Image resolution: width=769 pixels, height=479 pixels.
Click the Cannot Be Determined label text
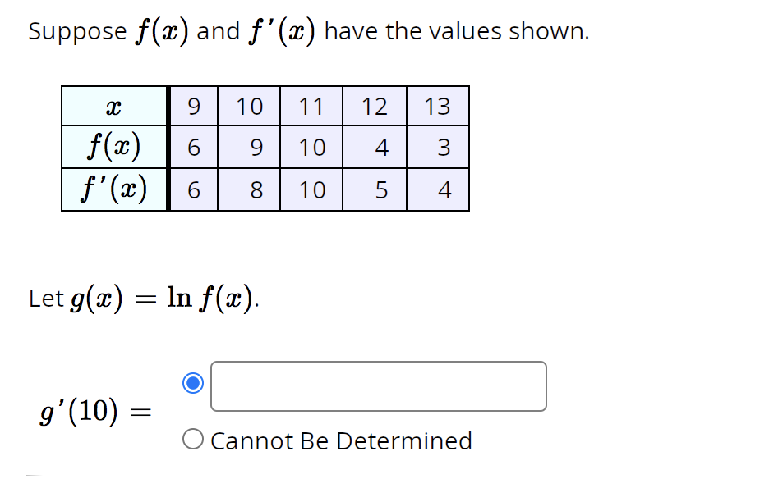pyautogui.click(x=341, y=440)
